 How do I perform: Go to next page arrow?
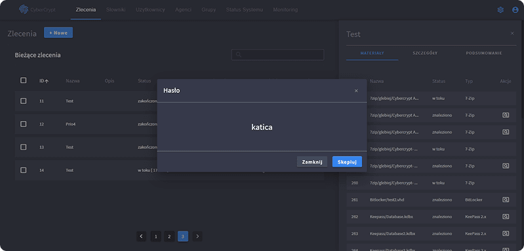(x=197, y=237)
